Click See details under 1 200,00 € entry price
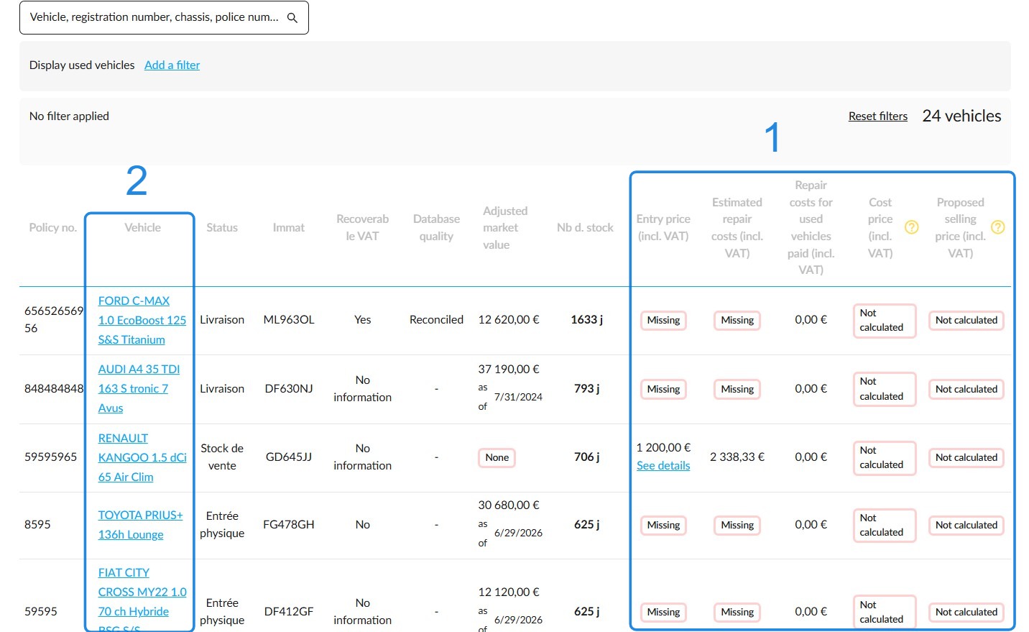The height and width of the screenshot is (632, 1029). 663,465
